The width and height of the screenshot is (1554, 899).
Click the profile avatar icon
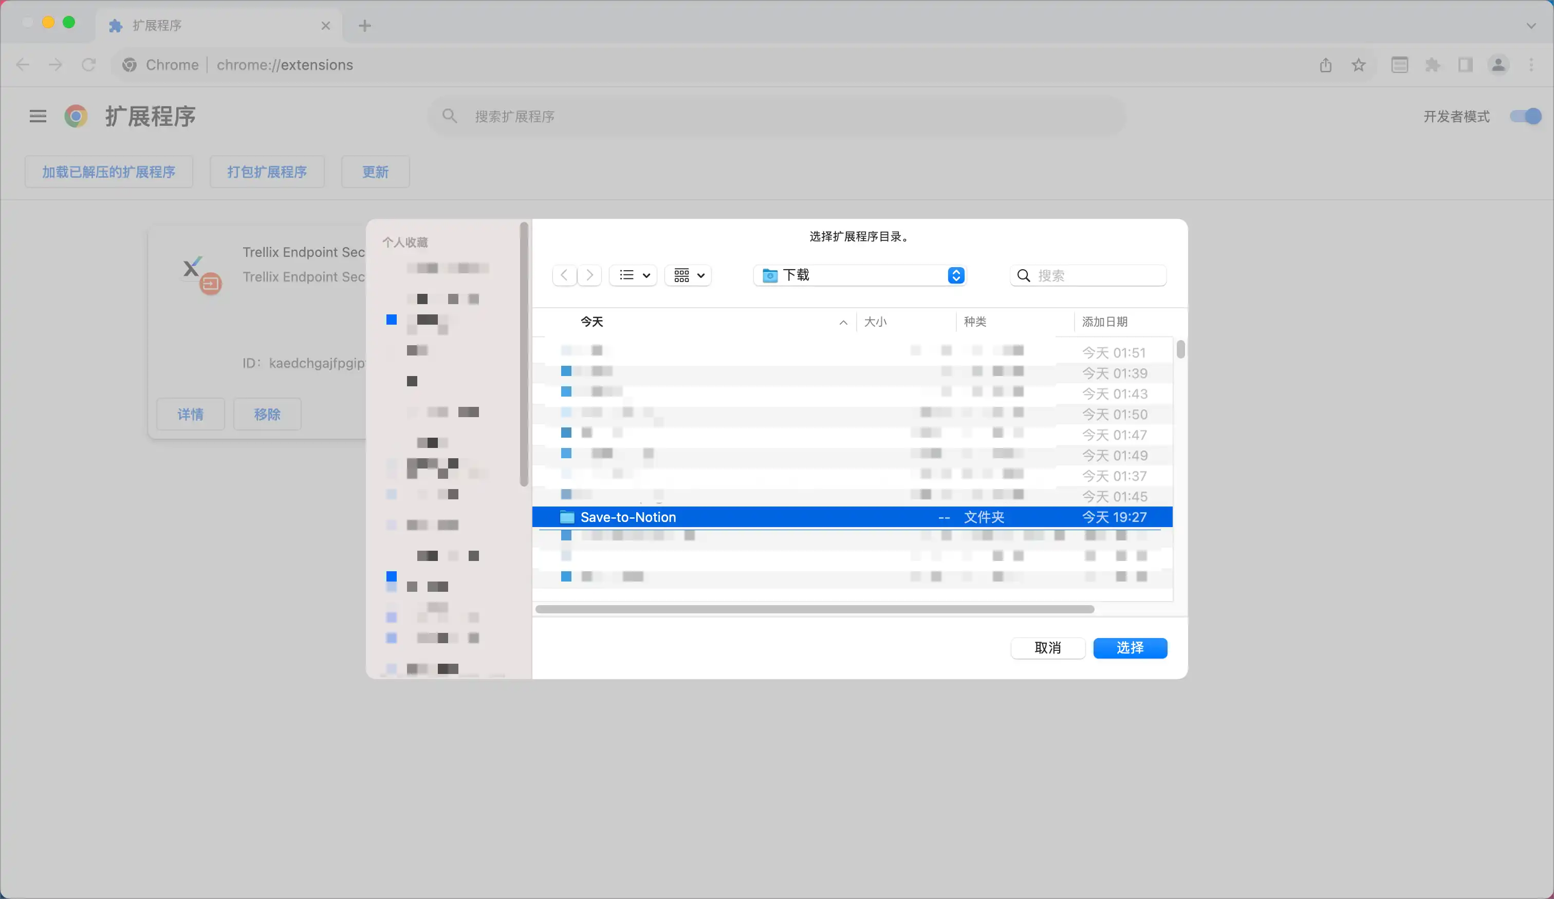pos(1498,65)
